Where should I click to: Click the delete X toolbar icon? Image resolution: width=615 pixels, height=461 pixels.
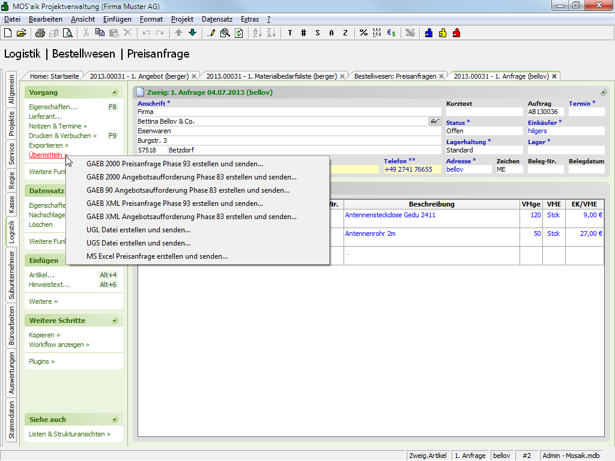127,33
